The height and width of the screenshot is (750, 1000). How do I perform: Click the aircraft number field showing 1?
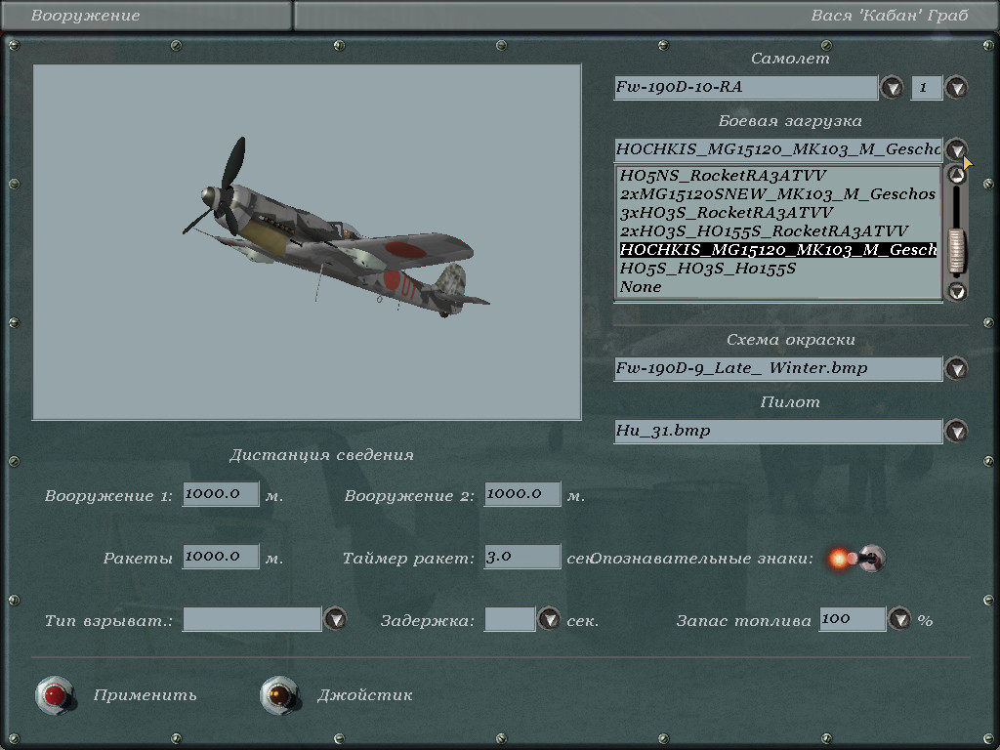click(927, 87)
